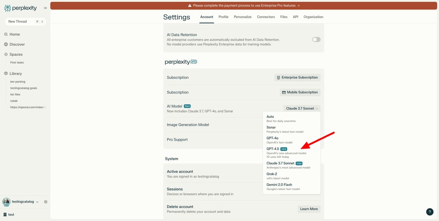
Task: Click the Enterprise Subscription button
Action: click(297, 77)
